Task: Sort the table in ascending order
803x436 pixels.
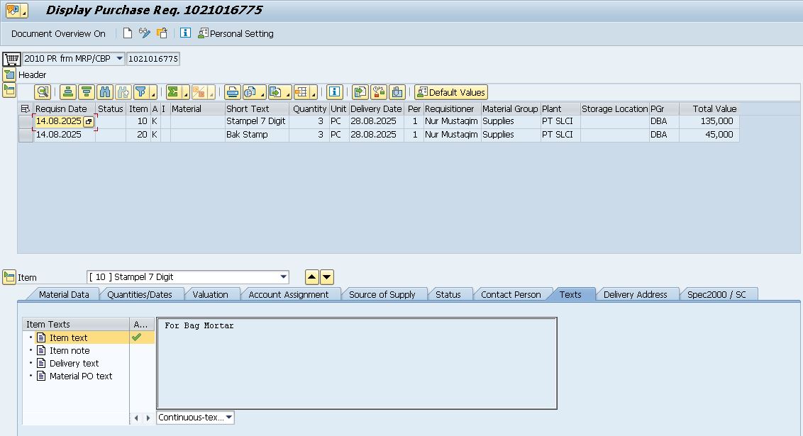Action: tap(68, 92)
